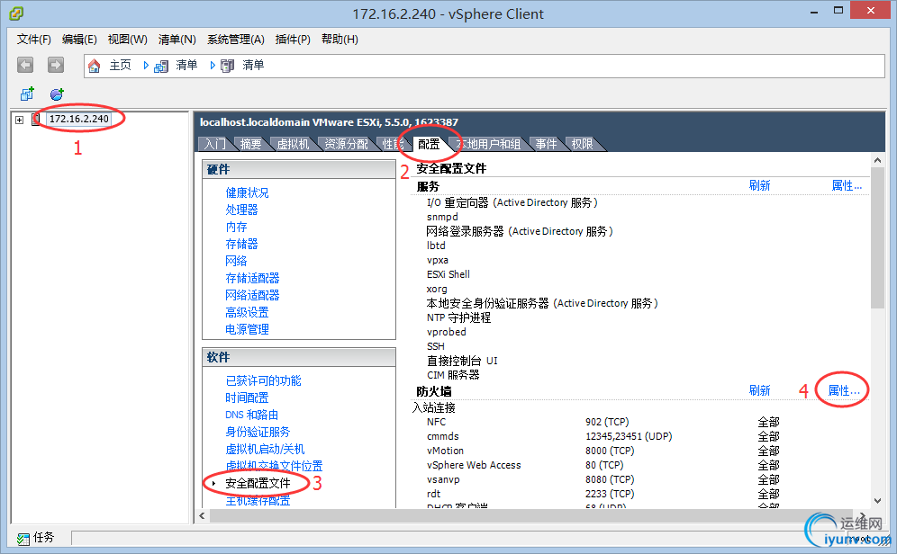
Task: Switch to the 入门 tab
Action: pos(215,144)
